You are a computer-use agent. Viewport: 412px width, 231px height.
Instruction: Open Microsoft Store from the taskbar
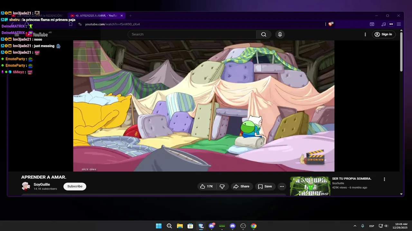coord(190,226)
